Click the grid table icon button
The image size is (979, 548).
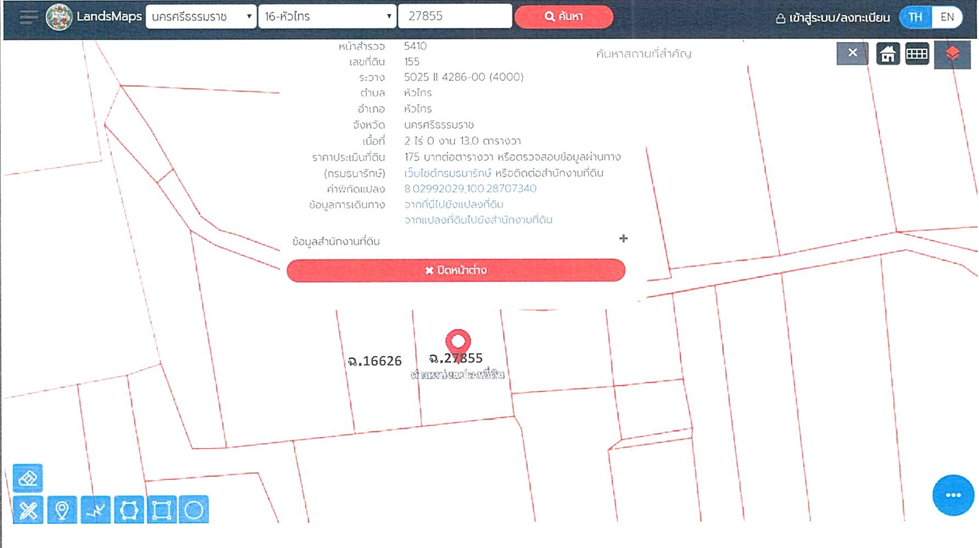pos(917,54)
